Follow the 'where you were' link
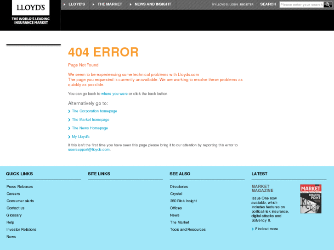Image resolution: width=334 pixels, height=250 pixels. click(x=114, y=94)
